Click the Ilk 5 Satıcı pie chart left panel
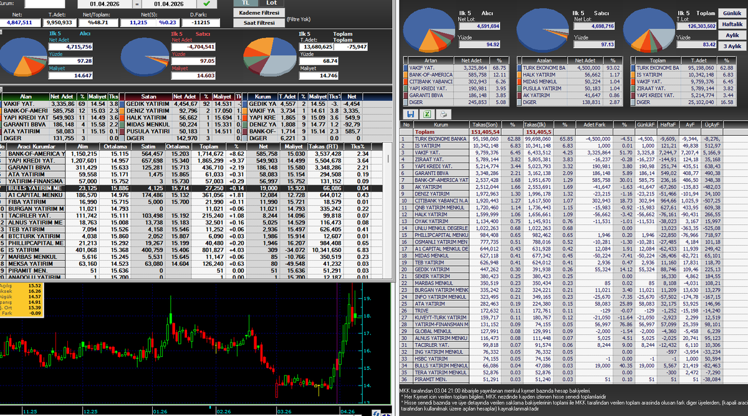748x416 pixels. (x=145, y=57)
